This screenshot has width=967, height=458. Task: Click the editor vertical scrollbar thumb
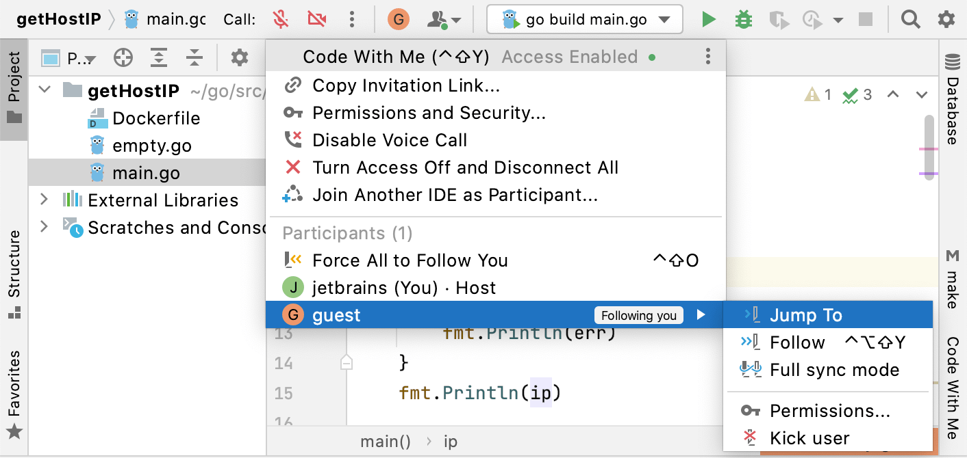click(x=929, y=147)
